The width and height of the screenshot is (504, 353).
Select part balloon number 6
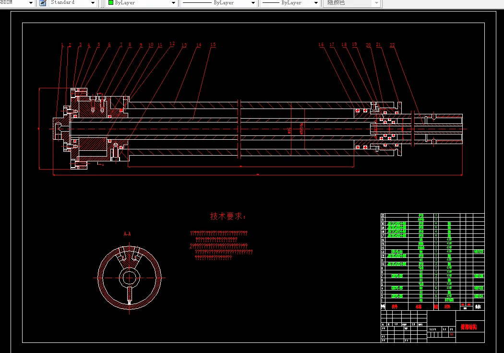click(x=109, y=45)
